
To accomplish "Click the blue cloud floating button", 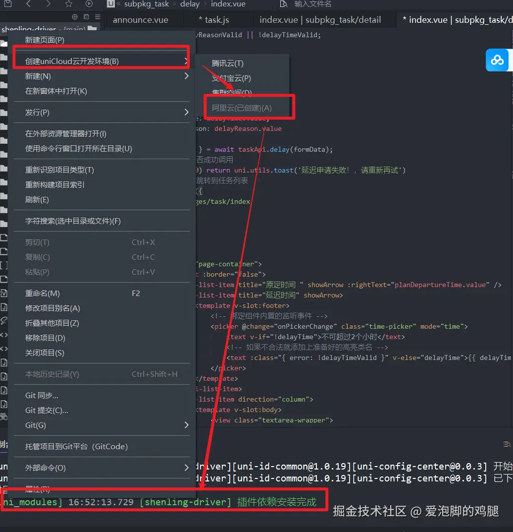I will coord(497,60).
